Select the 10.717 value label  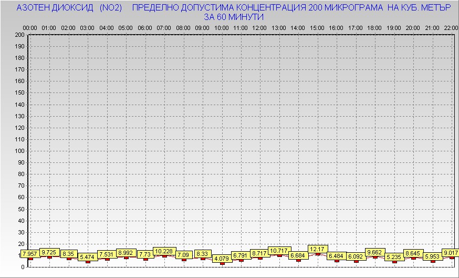pos(279,251)
